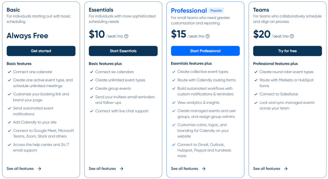Screen dimensions: 328x179
Task: Click the Popular badge on Professional plan
Action: [x=216, y=10]
